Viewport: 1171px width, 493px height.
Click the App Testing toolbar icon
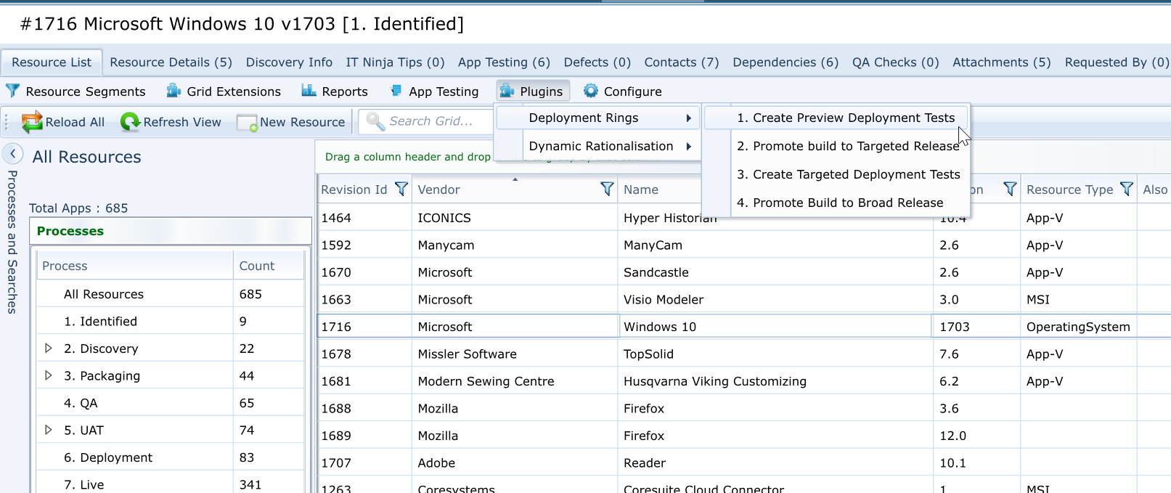click(x=396, y=91)
